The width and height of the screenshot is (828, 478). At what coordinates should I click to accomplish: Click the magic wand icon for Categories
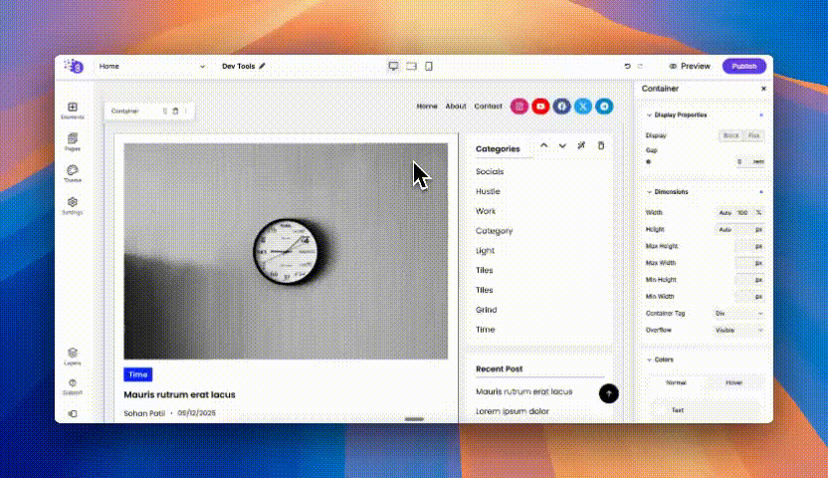click(x=581, y=145)
